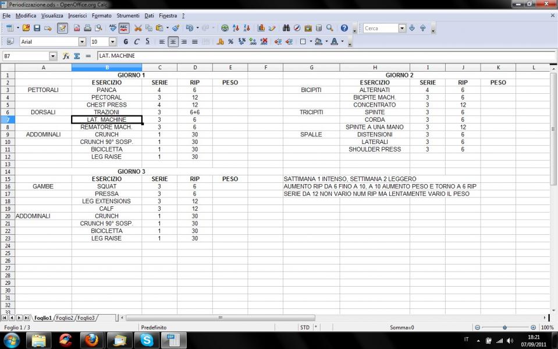Toggle bold formatting
This screenshot has height=349, width=558.
[125, 42]
